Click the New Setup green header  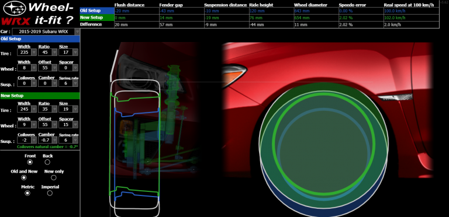point(40,96)
